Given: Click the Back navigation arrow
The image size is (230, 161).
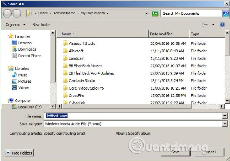Looking at the screenshot, I should click(x=7, y=14).
